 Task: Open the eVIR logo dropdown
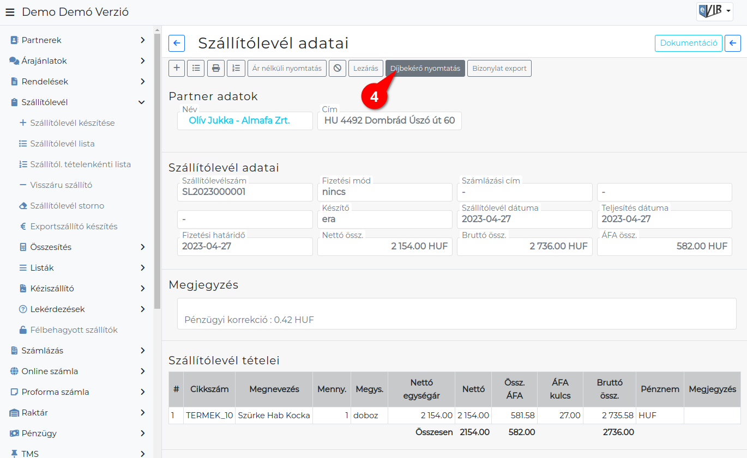point(714,11)
